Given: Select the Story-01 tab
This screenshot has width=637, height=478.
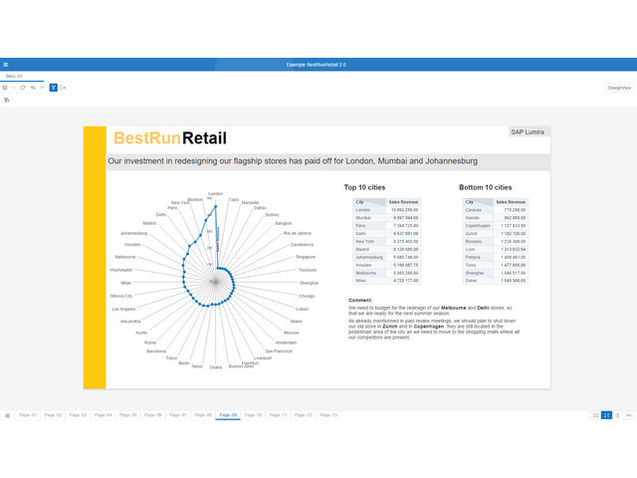Looking at the screenshot, I should pos(14,76).
